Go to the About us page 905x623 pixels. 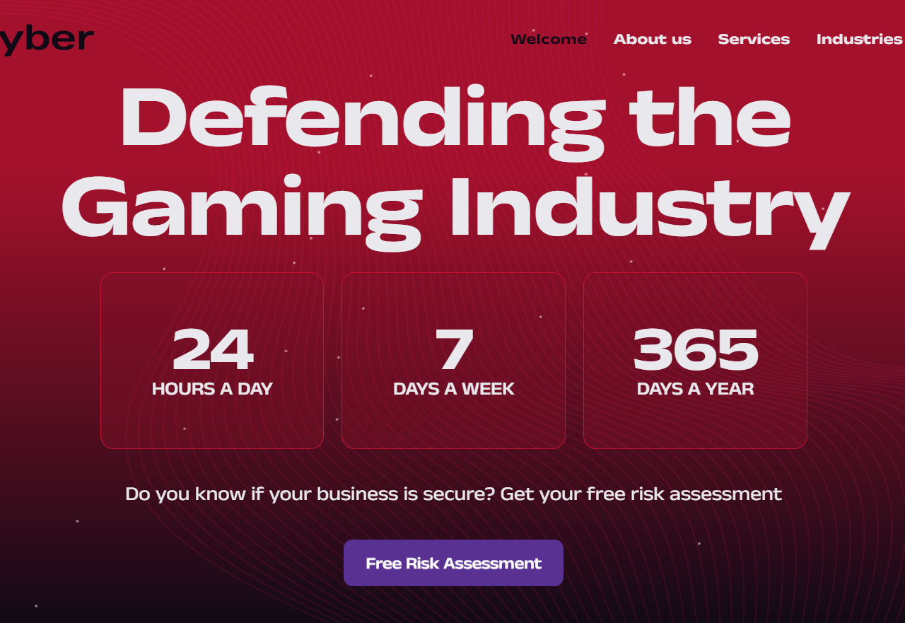[x=652, y=40]
